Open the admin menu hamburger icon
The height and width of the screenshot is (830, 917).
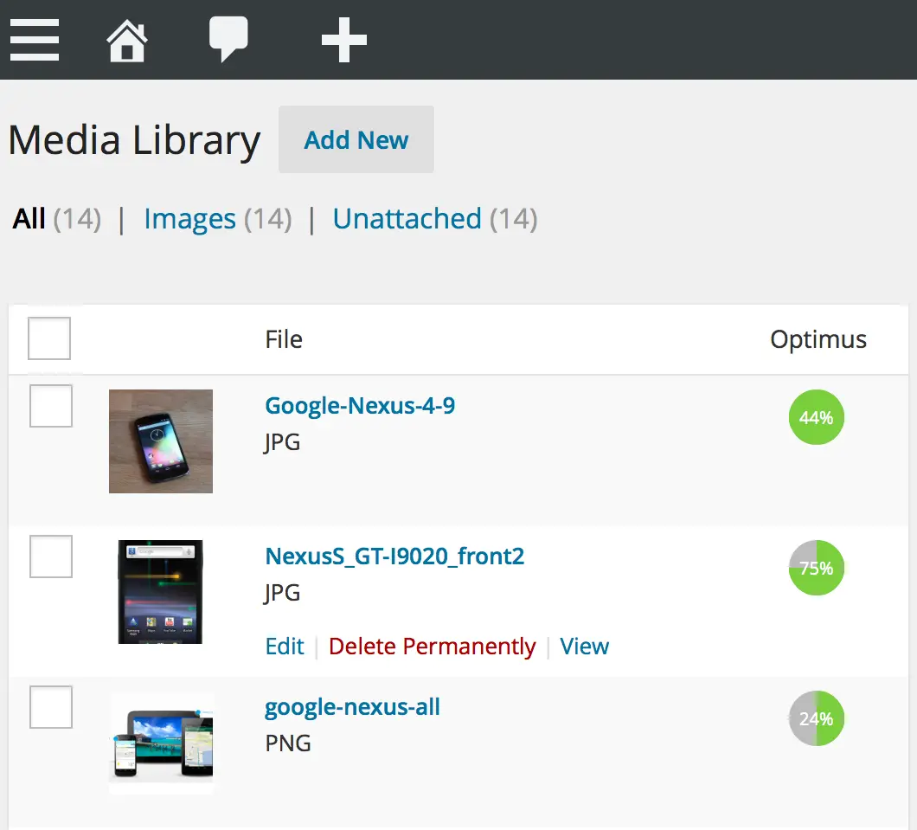(x=35, y=39)
